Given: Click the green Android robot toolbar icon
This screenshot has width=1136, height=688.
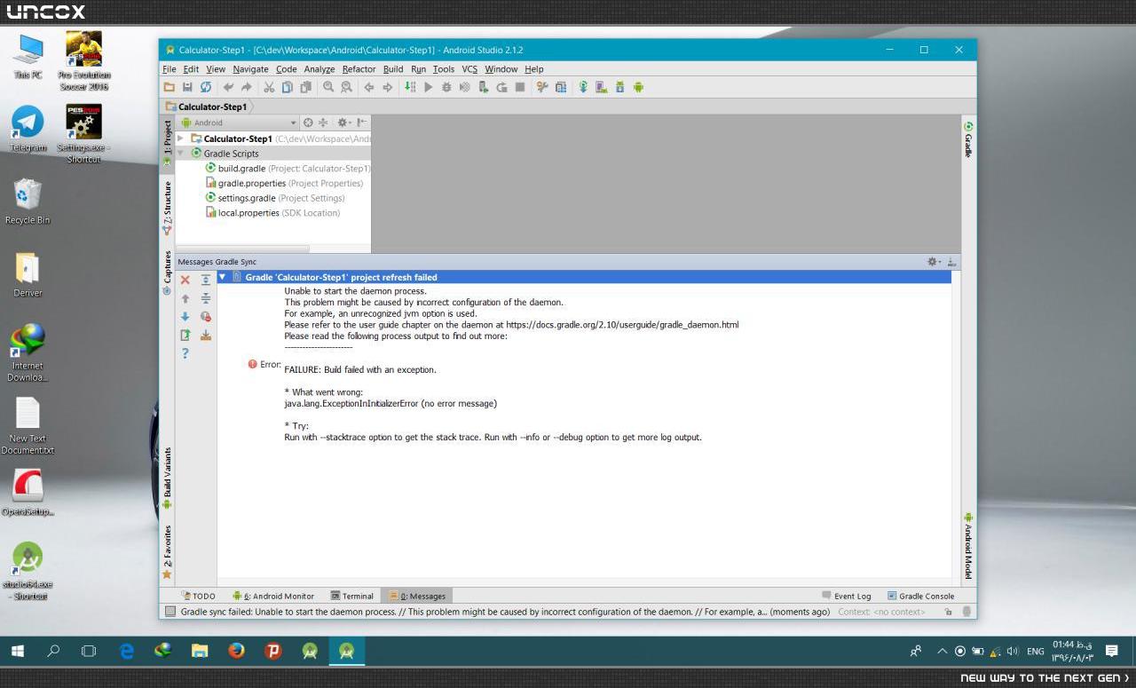Looking at the screenshot, I should coord(638,87).
